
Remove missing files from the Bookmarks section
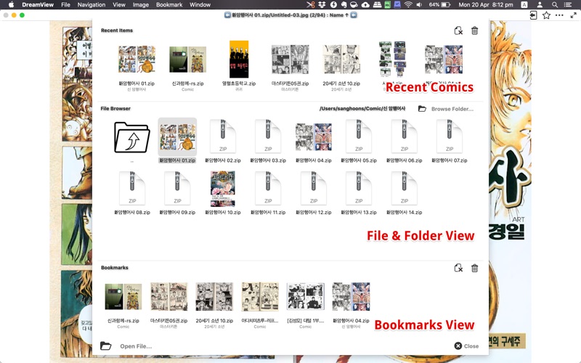(458, 268)
